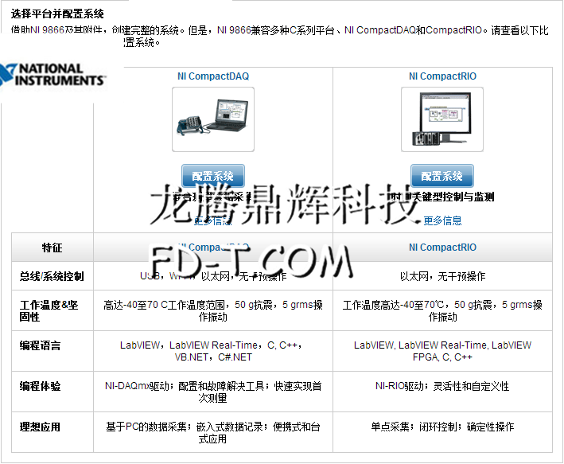Open 更多信息 link under CompactDAQ
The height and width of the screenshot is (464, 564).
pos(213,220)
